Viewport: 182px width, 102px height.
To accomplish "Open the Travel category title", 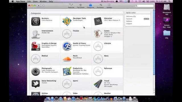I will [x=107, y=81].
